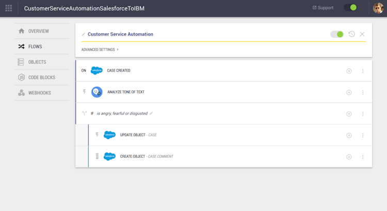Open options menu for Update Object step

coord(363,135)
